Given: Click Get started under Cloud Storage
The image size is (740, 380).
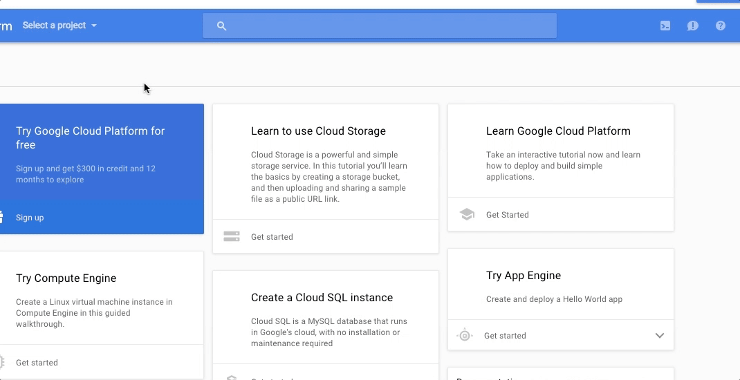Looking at the screenshot, I should pos(272,237).
